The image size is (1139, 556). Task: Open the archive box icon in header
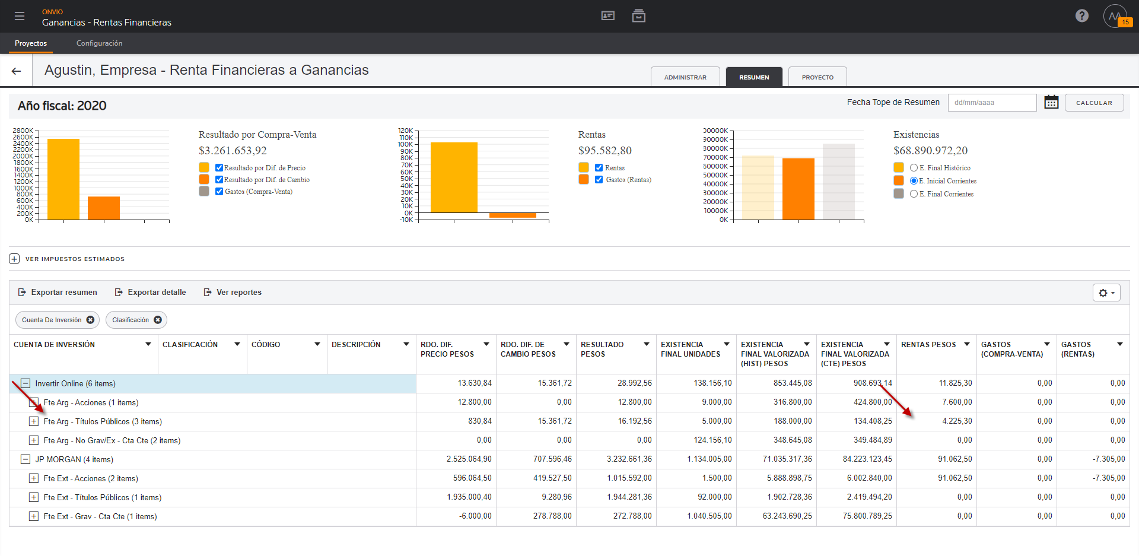[639, 16]
